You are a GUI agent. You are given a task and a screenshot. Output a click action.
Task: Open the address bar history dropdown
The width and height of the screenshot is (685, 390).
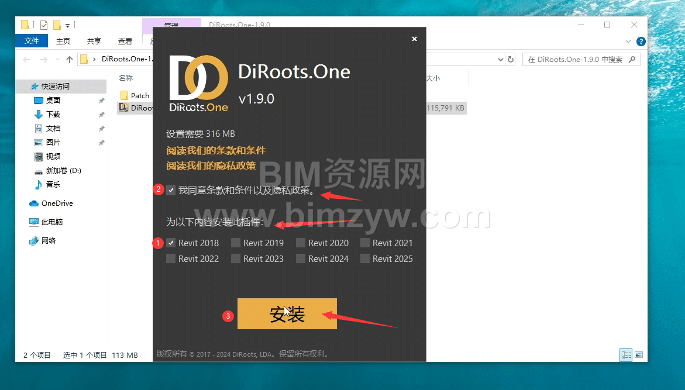pyautogui.click(x=501, y=60)
